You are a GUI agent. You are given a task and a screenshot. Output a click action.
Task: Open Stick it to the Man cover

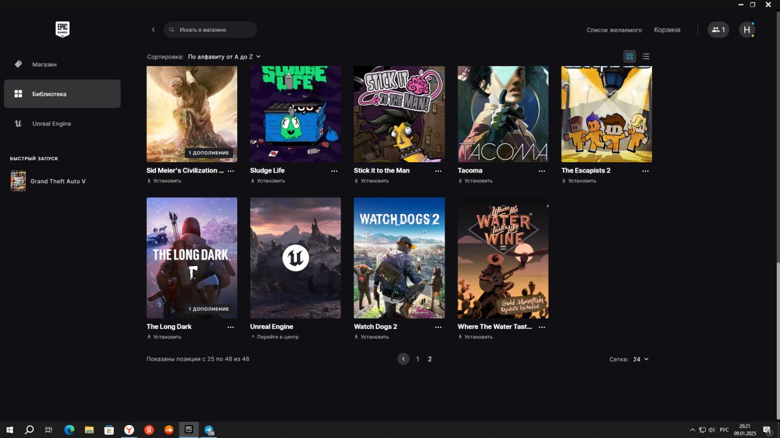pos(399,114)
